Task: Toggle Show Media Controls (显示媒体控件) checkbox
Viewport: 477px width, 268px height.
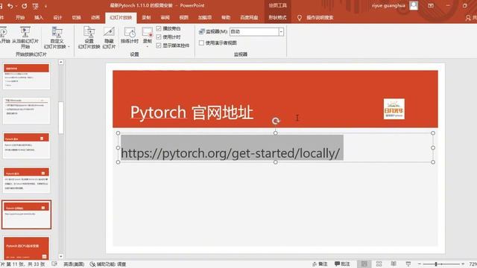Action: point(159,45)
